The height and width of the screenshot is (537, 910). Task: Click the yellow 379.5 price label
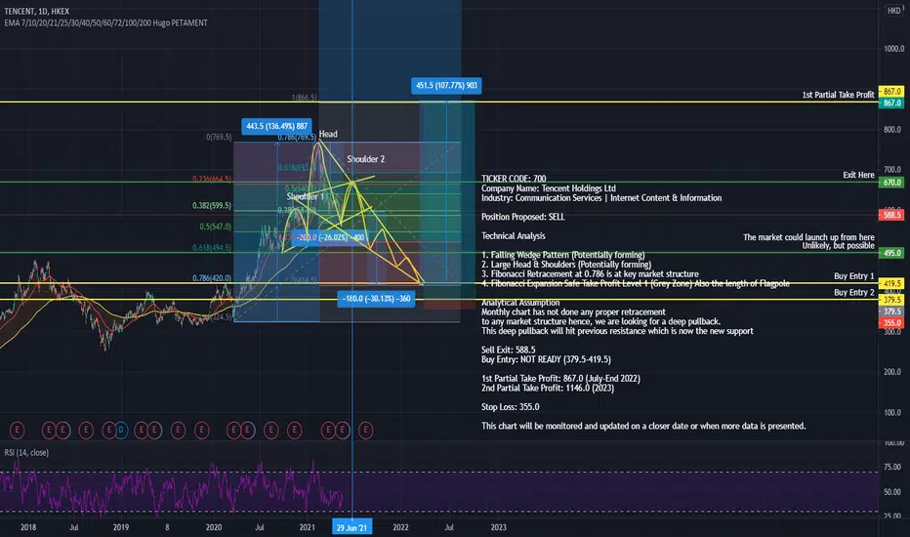pyautogui.click(x=890, y=300)
